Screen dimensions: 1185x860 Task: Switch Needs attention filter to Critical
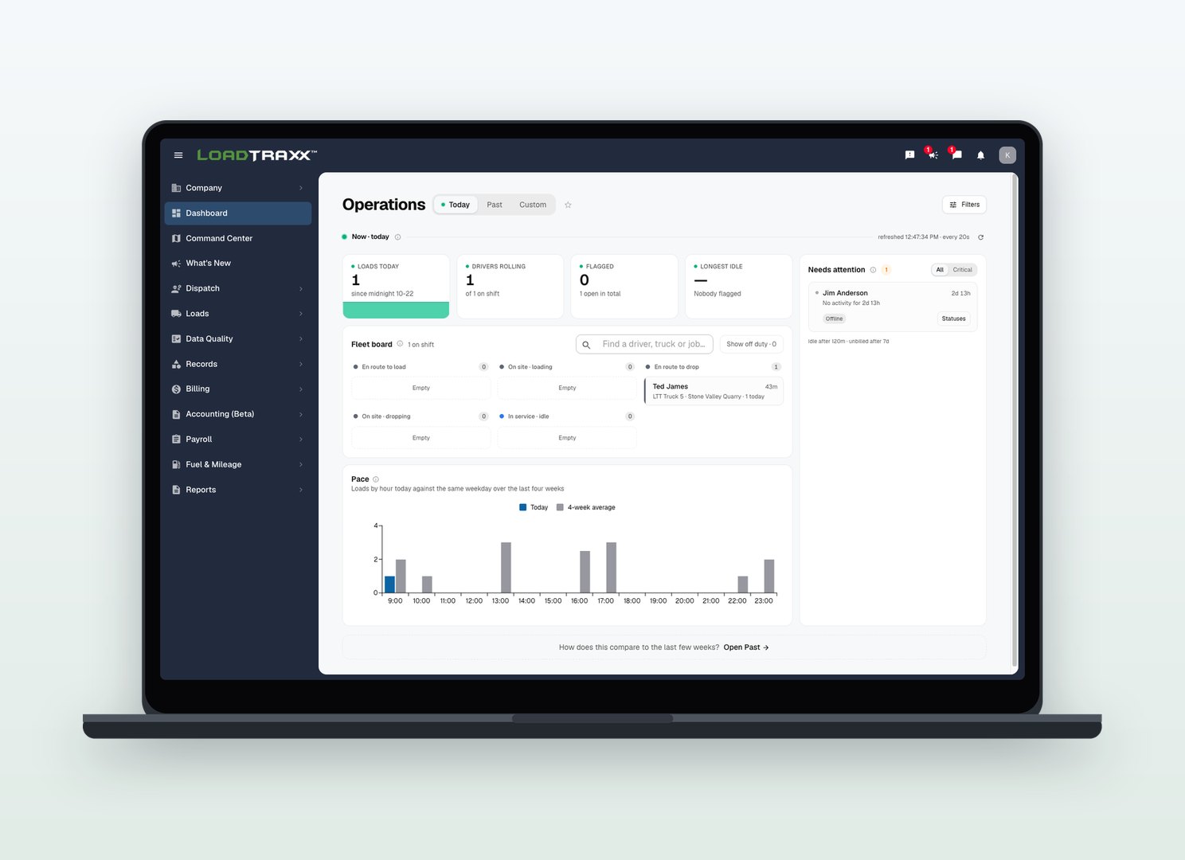(962, 270)
